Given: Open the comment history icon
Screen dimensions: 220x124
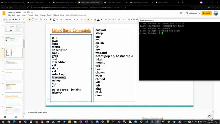Looking at the screenshot, I should pyautogui.click(x=181, y=13).
